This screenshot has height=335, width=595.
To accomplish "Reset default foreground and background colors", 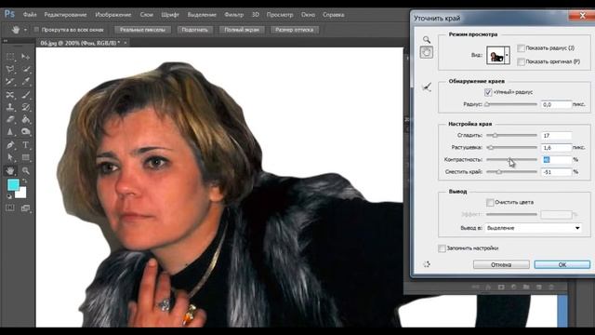I will tap(9, 196).
